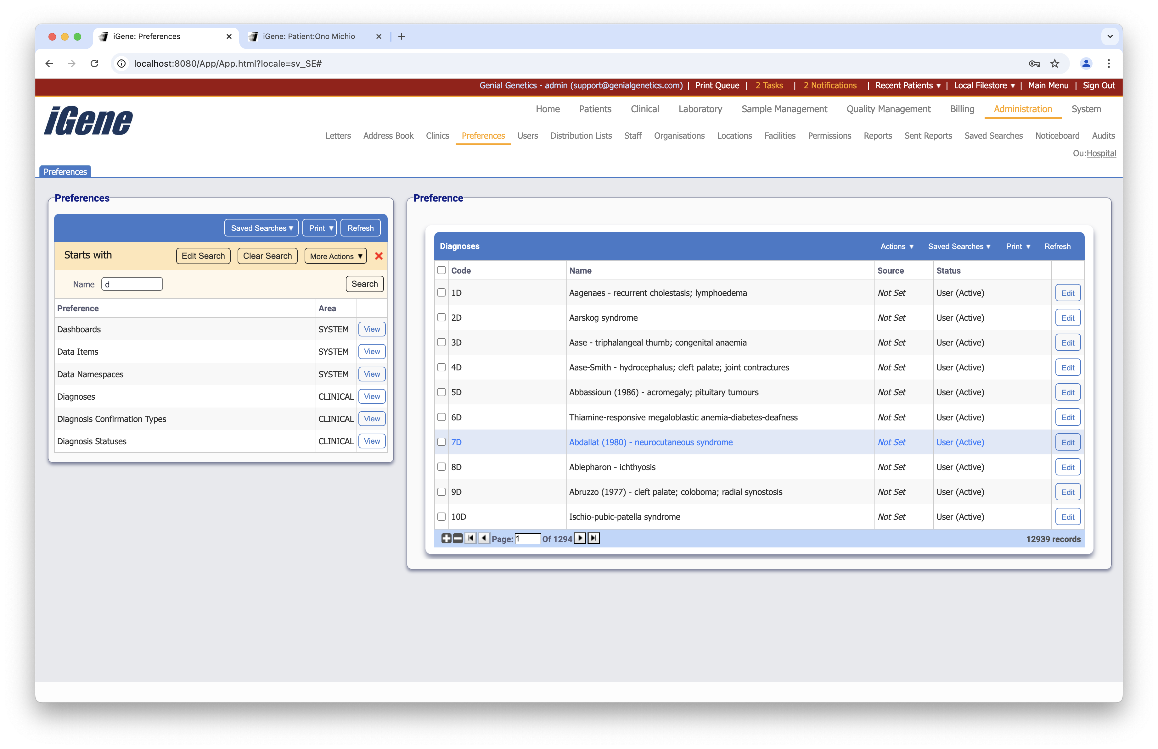This screenshot has width=1158, height=749.
Task: Click the Page number input field
Action: pos(527,539)
